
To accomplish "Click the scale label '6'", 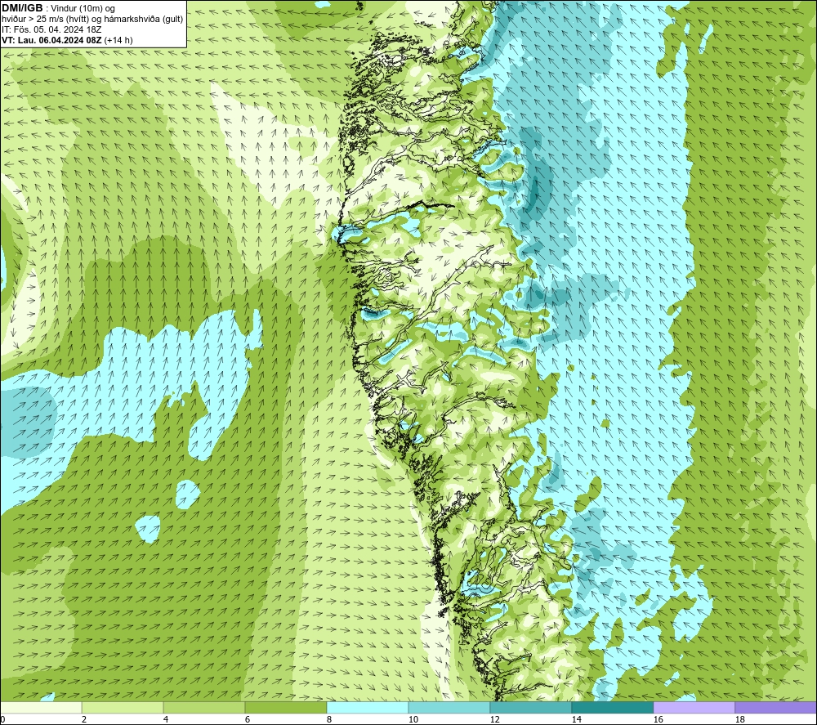I will coord(248,720).
